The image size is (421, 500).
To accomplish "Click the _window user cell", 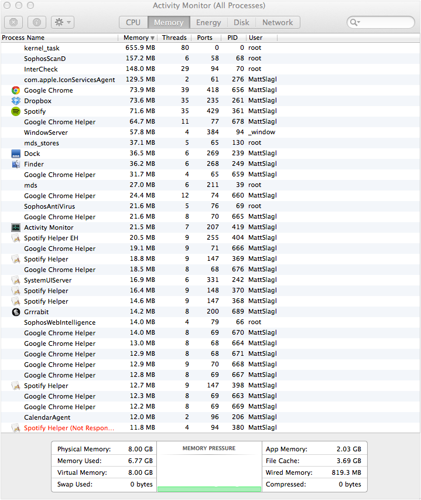I will [x=262, y=132].
